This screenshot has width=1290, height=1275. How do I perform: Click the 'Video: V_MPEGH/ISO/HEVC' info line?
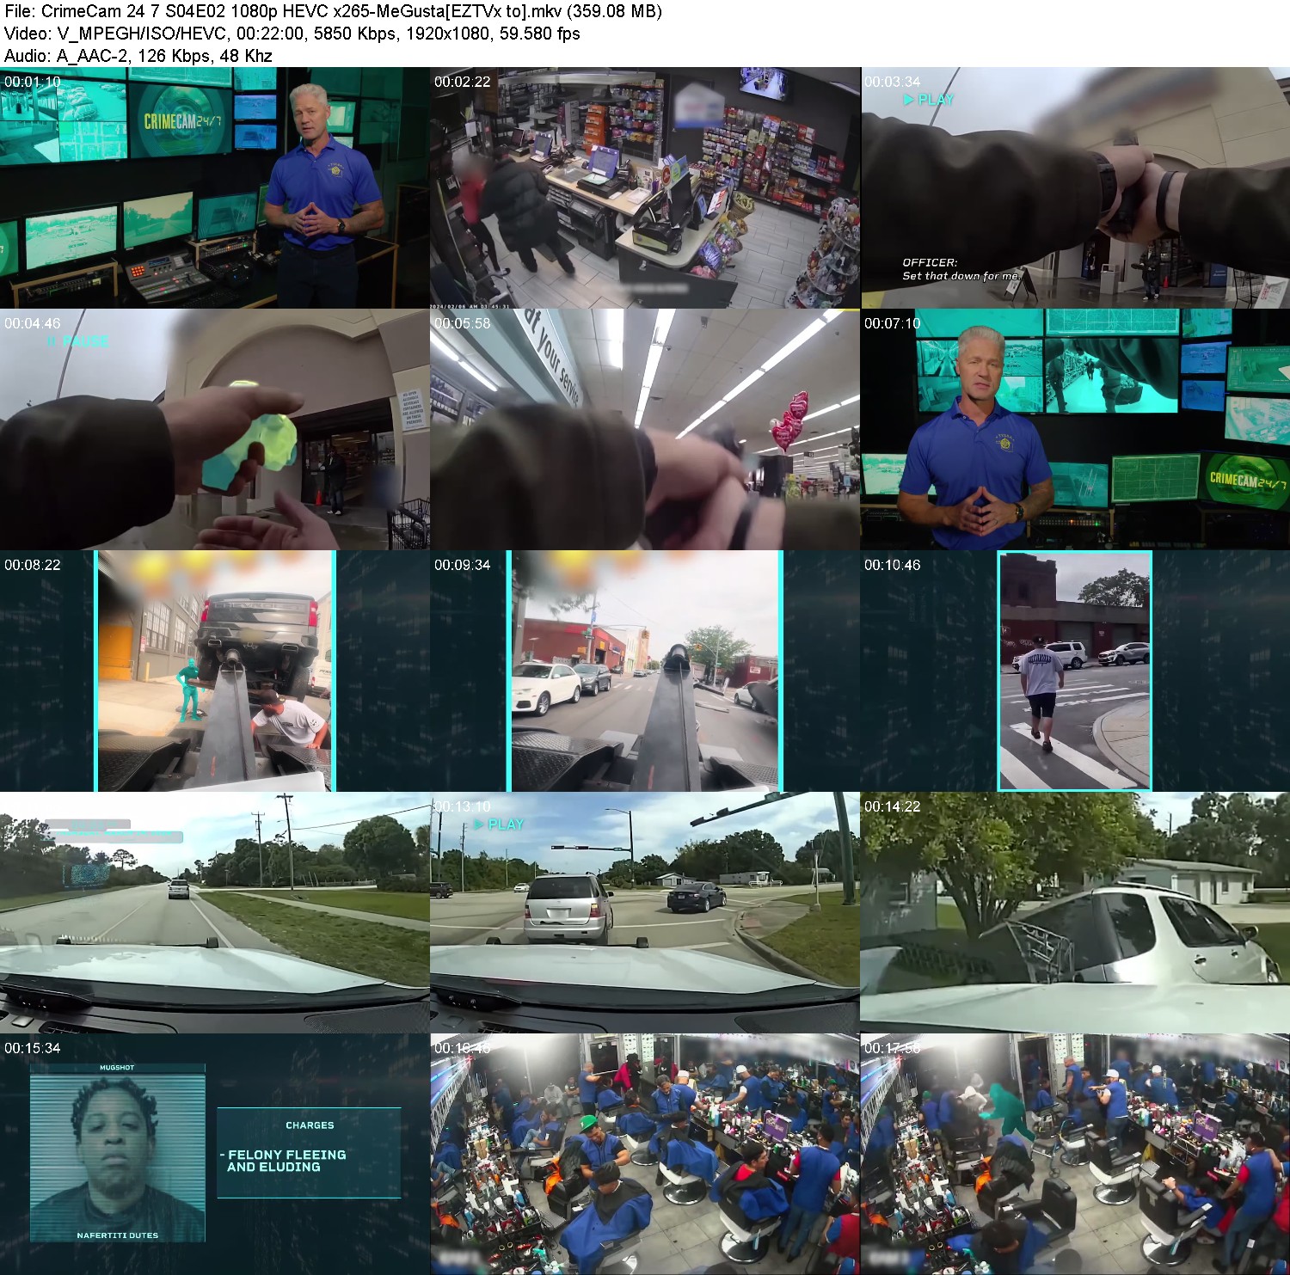(292, 34)
